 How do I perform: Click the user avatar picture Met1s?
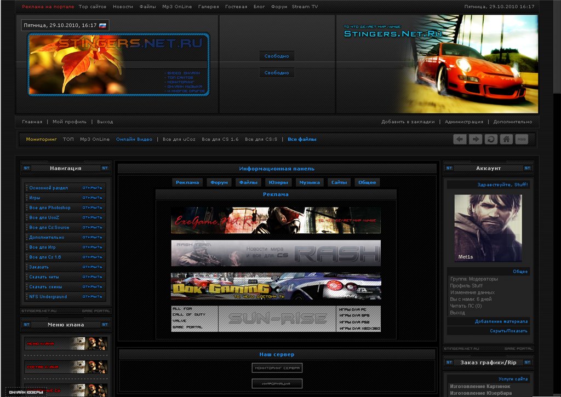pos(487,228)
